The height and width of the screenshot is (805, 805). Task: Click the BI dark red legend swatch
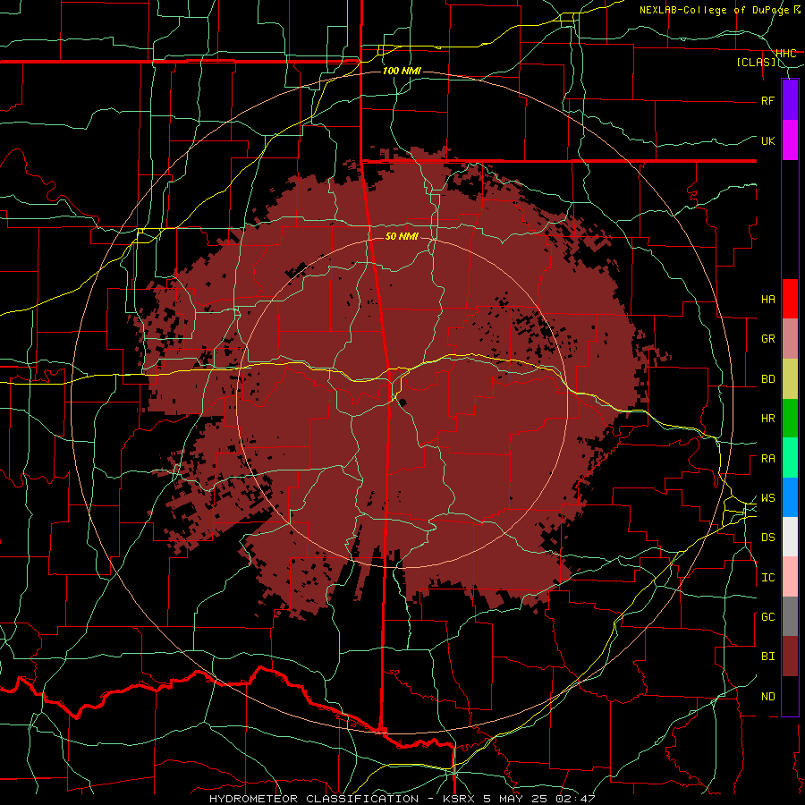[x=790, y=657]
